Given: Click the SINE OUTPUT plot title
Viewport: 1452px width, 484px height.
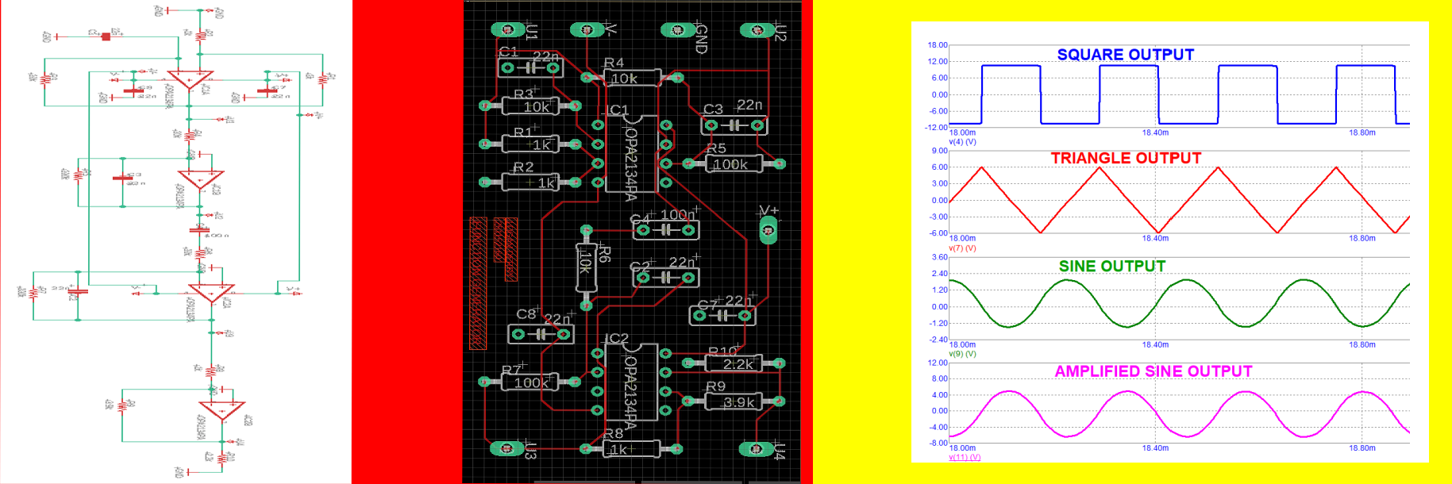Looking at the screenshot, I should tap(1111, 266).
